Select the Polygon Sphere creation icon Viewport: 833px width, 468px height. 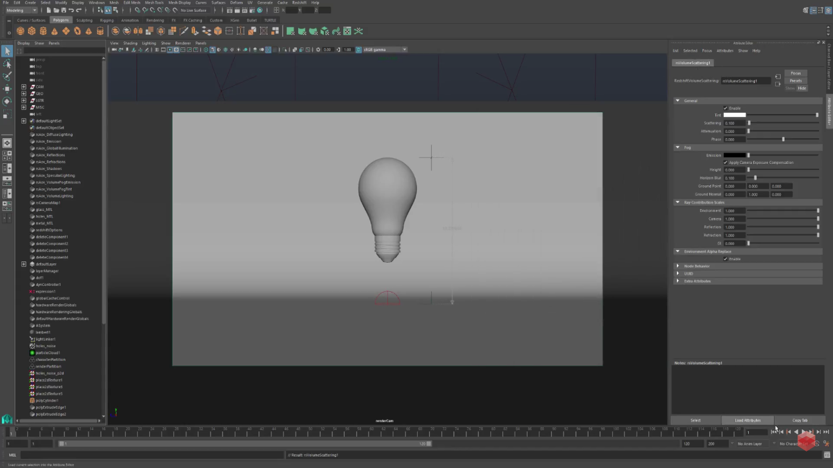tap(20, 31)
